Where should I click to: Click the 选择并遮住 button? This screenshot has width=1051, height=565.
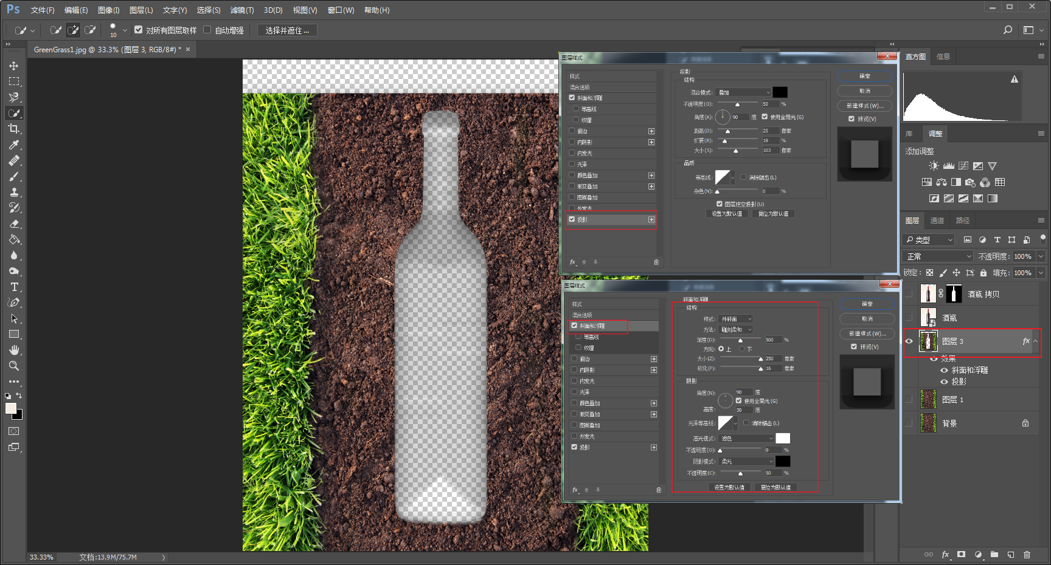click(287, 30)
